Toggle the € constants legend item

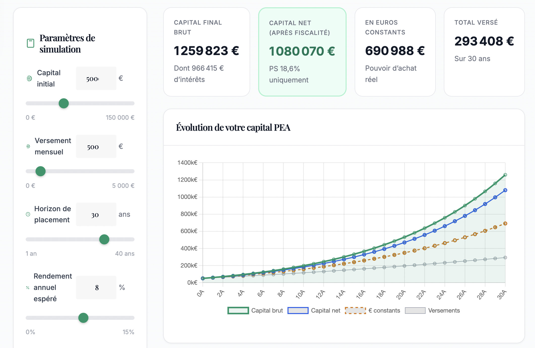tap(373, 311)
